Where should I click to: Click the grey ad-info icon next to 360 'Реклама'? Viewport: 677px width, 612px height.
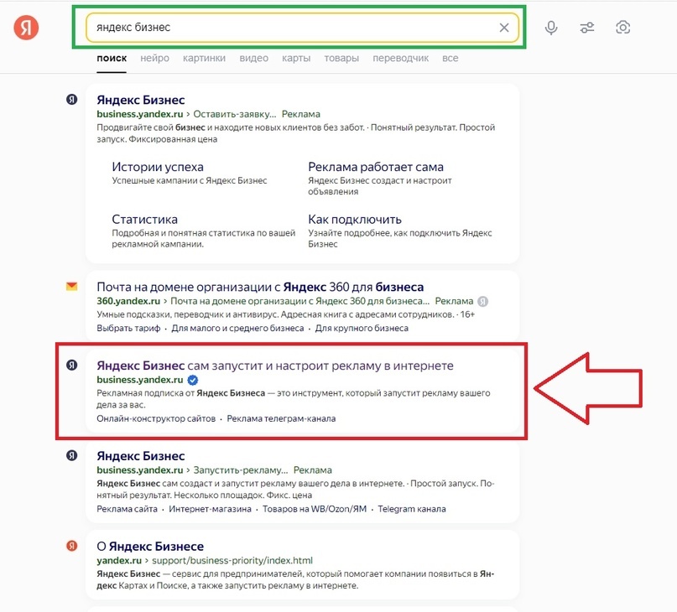(482, 301)
